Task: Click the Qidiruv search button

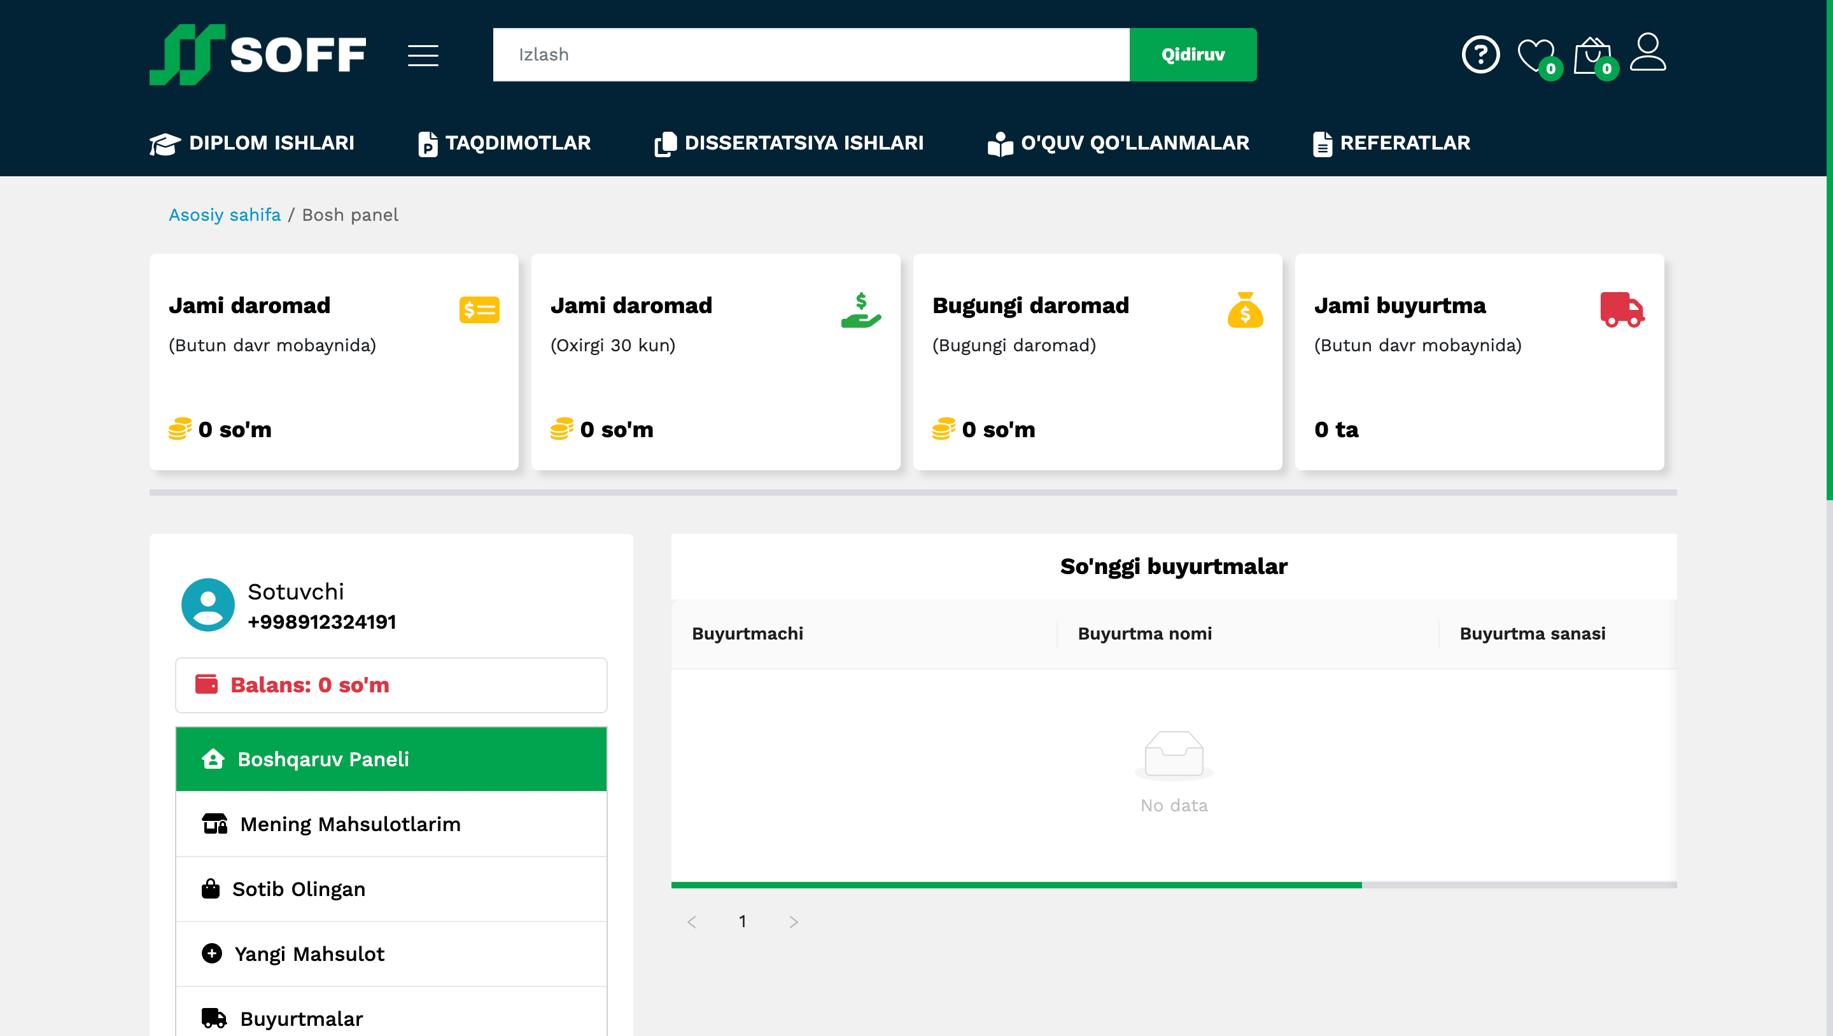Action: (1193, 55)
